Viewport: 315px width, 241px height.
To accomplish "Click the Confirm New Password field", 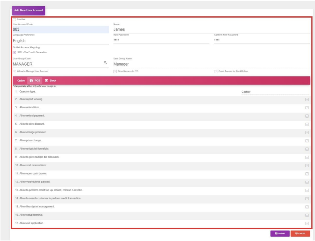I will (262, 40).
